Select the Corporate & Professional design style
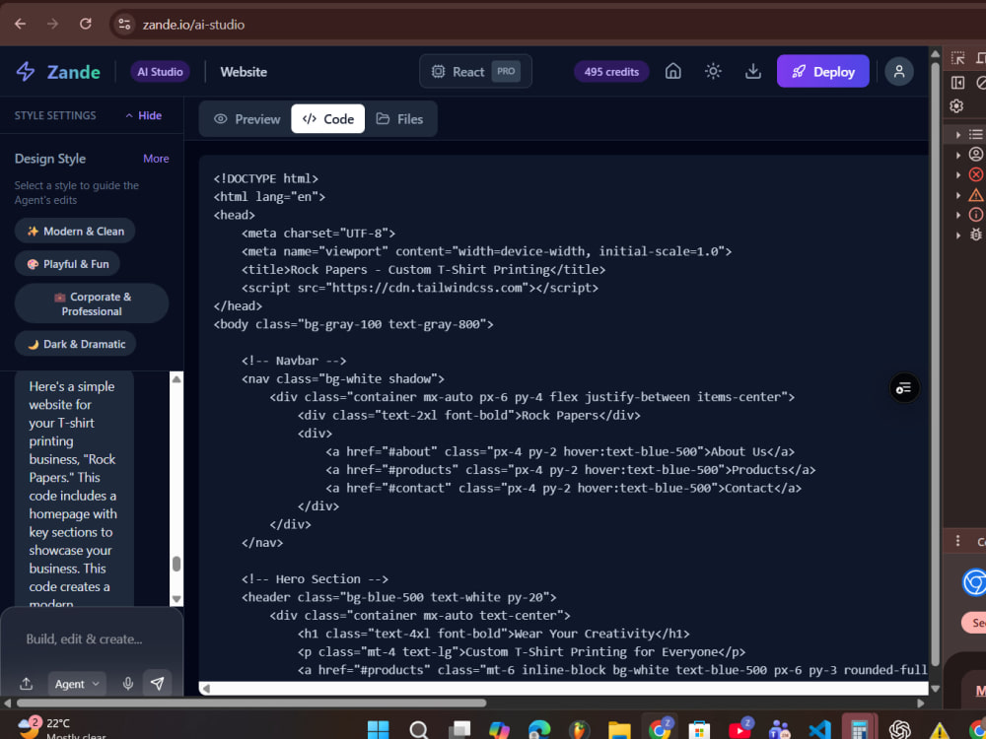This screenshot has height=739, width=986. click(92, 303)
